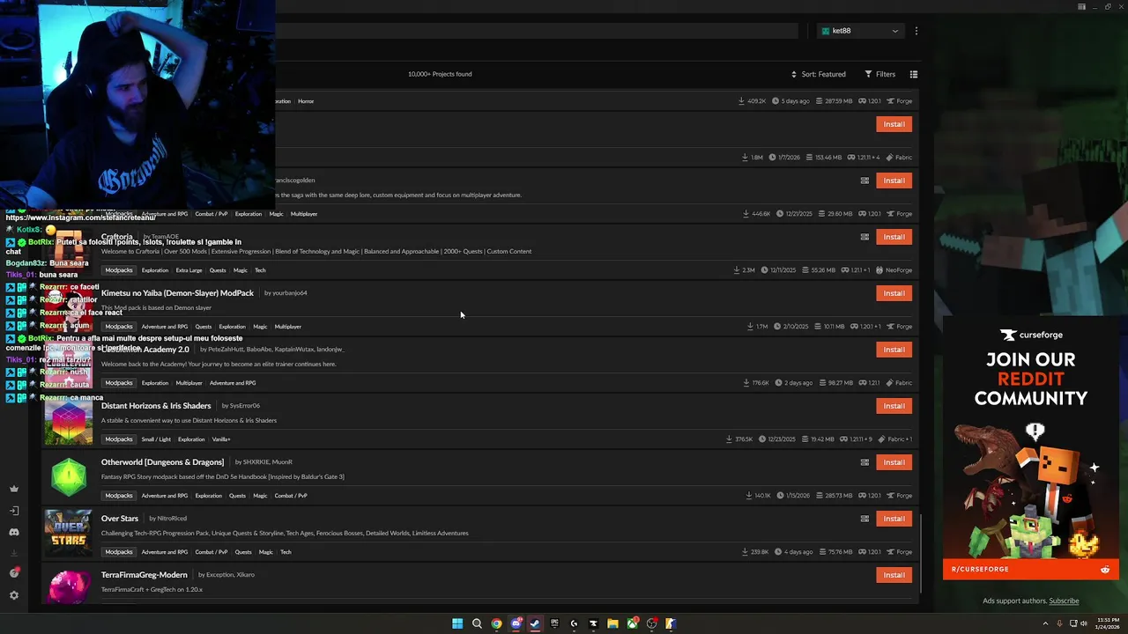
Task: Click the search input field at the top
Action: (536, 31)
